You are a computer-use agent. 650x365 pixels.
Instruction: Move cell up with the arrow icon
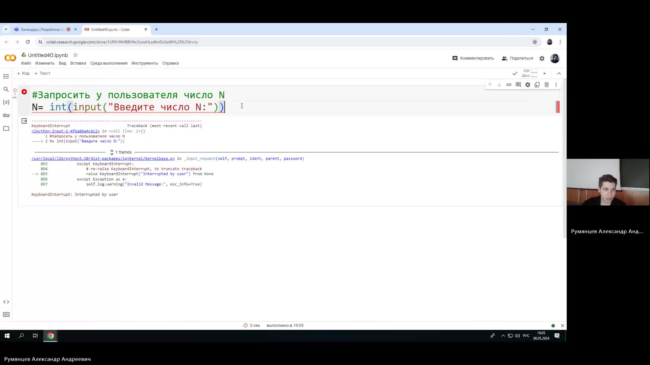[490, 84]
